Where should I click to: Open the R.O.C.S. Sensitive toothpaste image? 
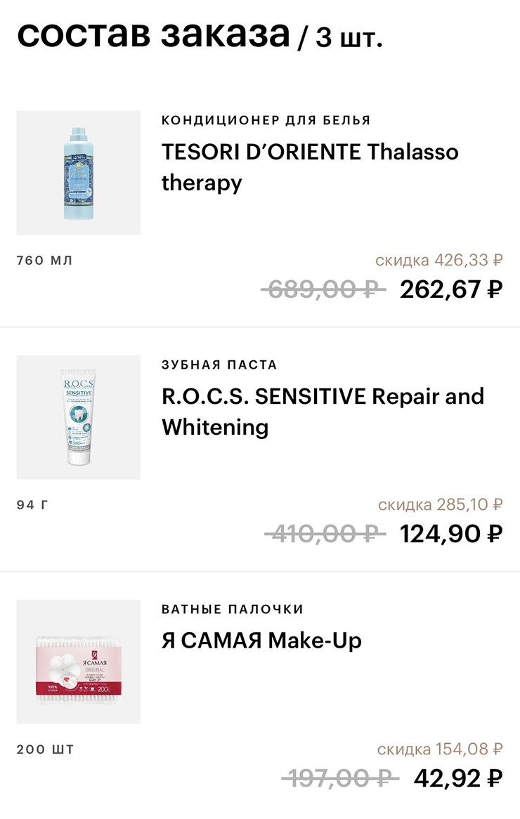(79, 417)
